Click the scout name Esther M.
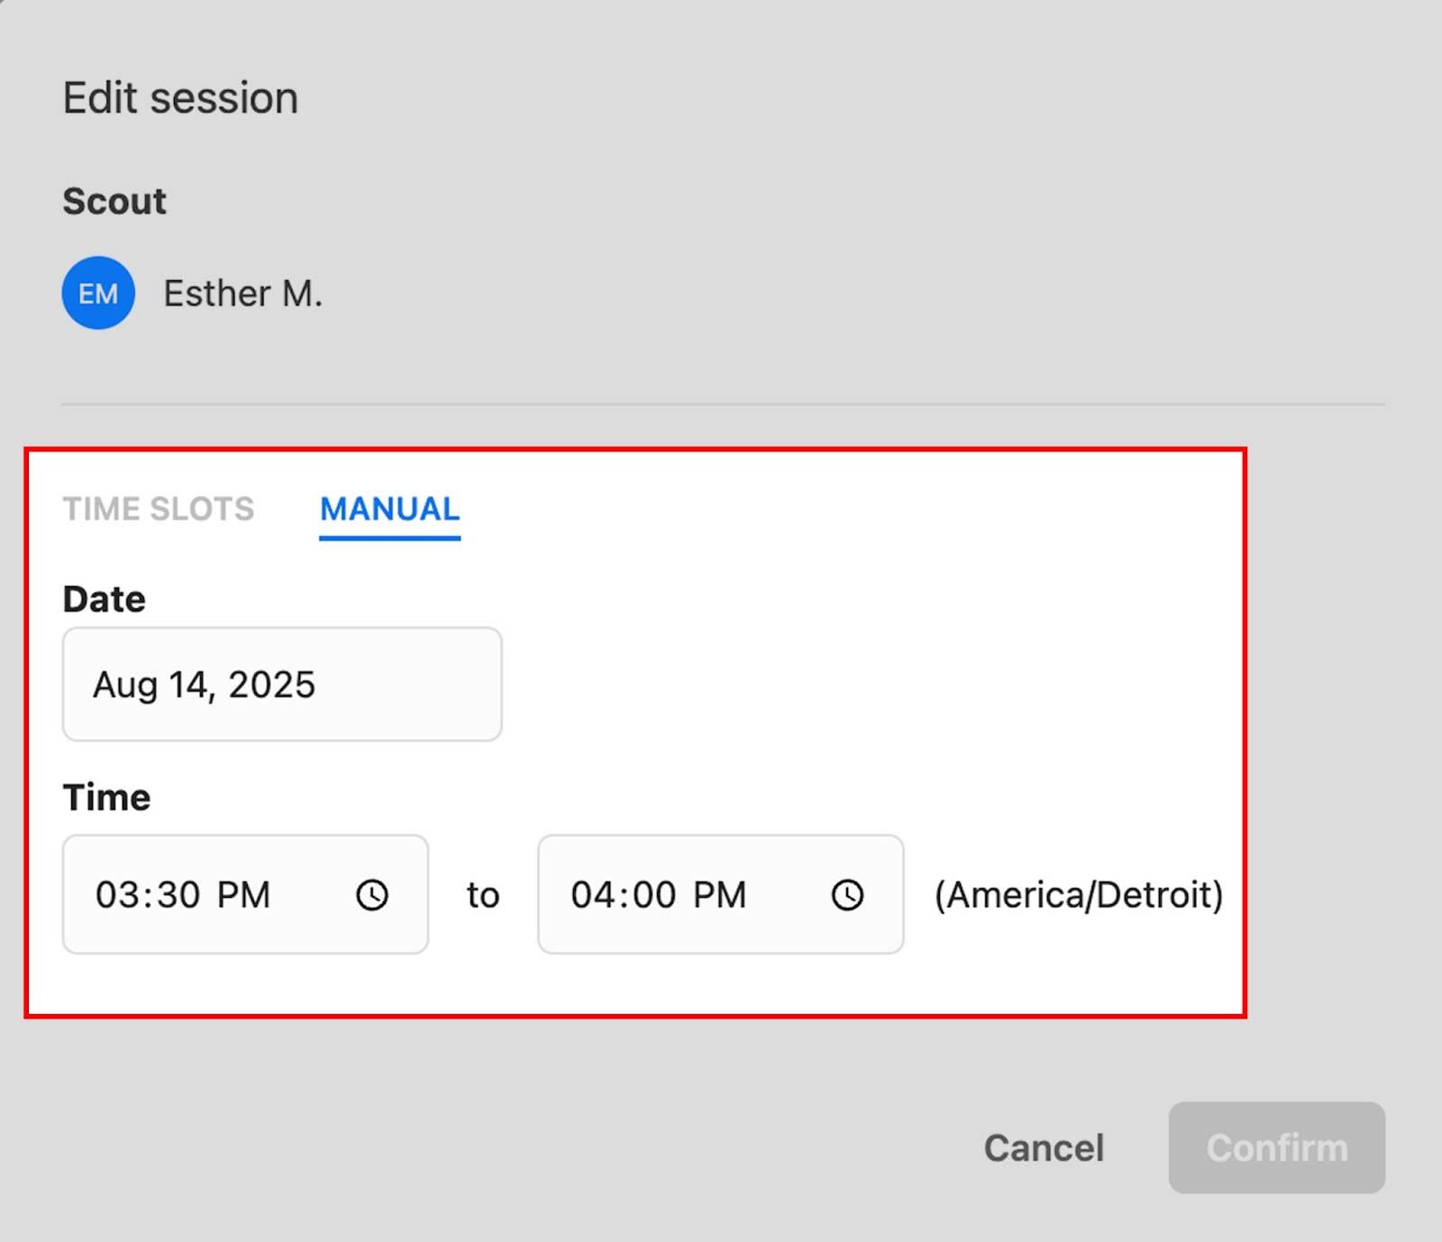 coord(242,294)
